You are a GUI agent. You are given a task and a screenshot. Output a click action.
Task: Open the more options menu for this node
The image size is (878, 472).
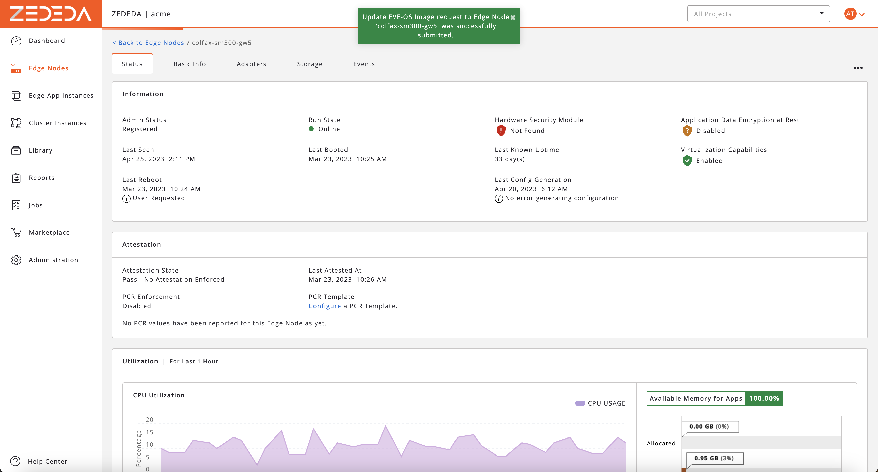point(858,68)
